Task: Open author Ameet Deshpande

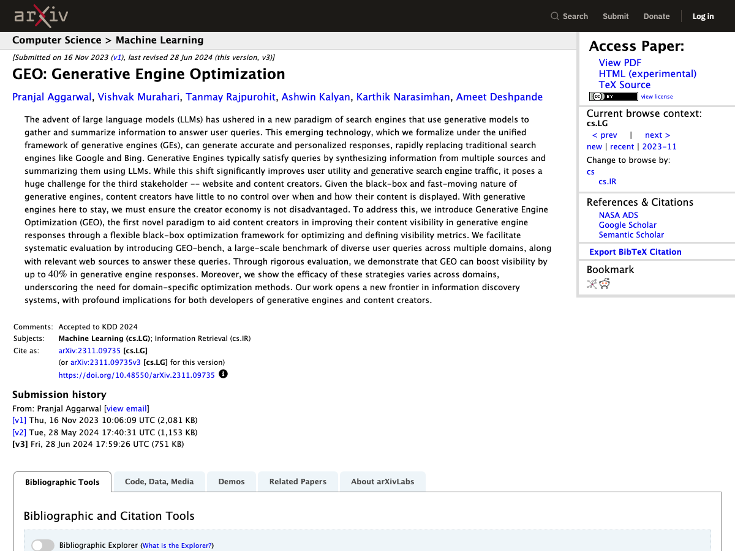Action: pos(499,97)
